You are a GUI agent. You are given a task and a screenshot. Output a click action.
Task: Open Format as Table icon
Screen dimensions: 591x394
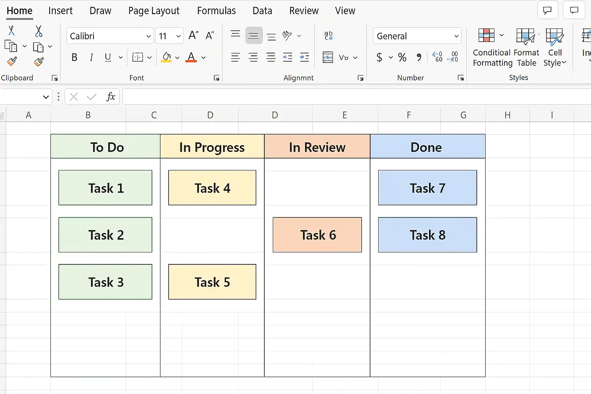coord(525,36)
